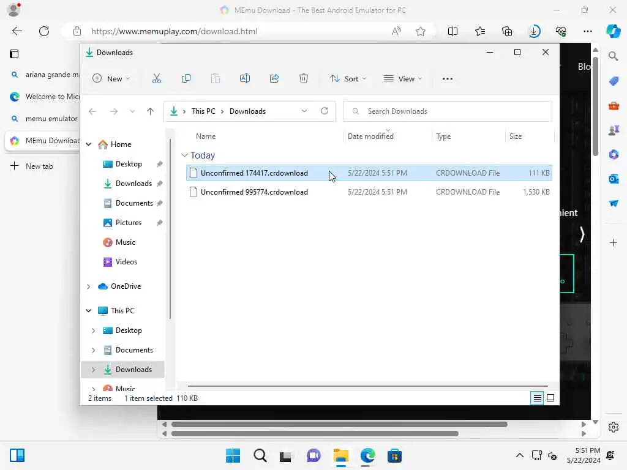627x470 pixels.
Task: Sort by Size column header
Action: 516,136
